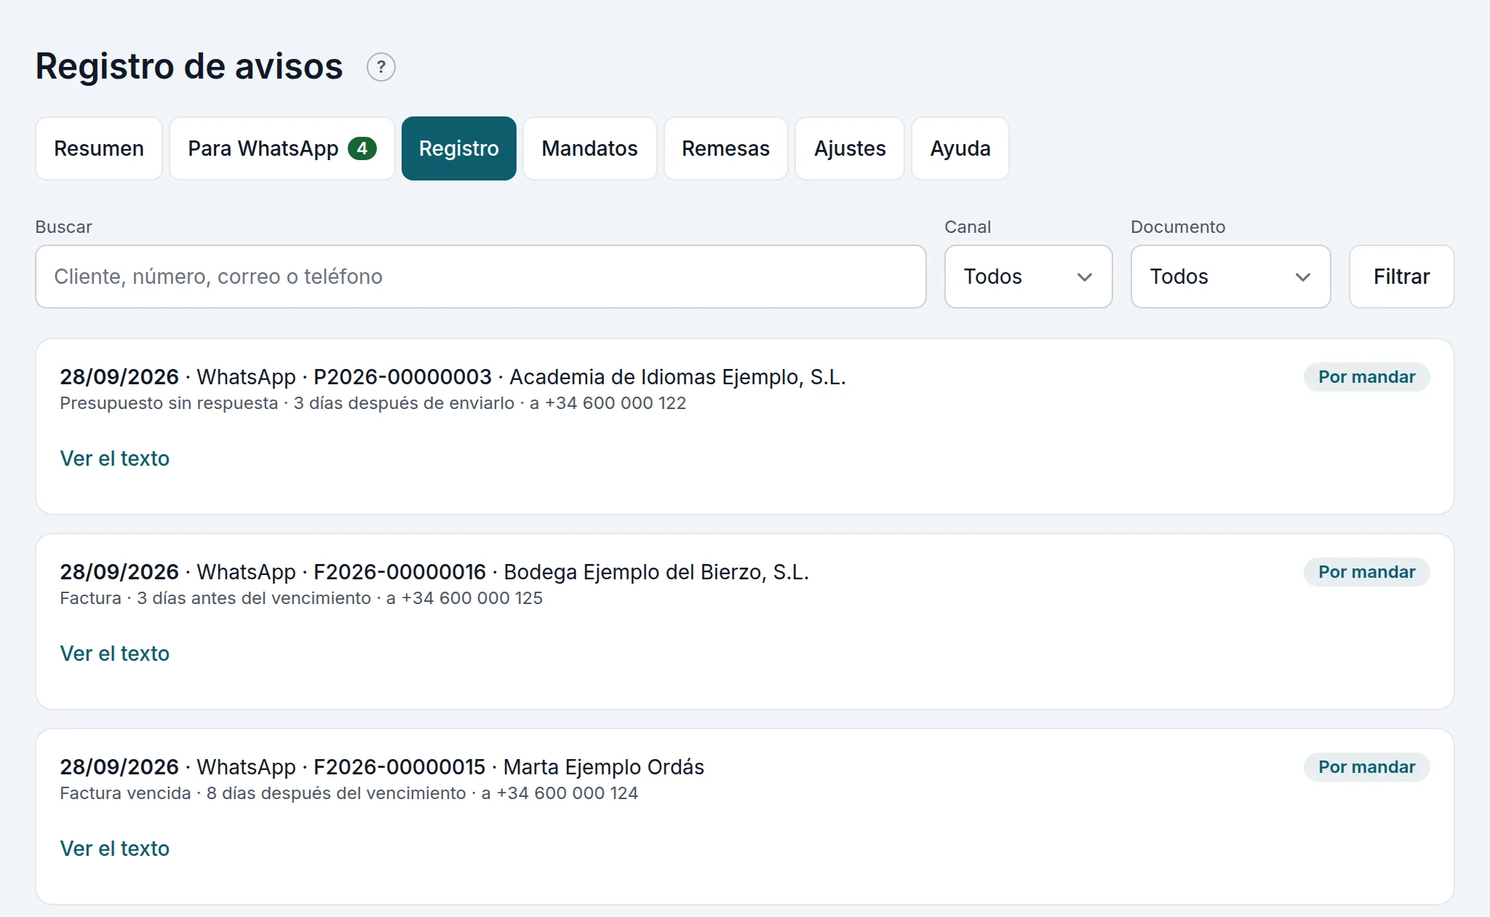Screen dimensions: 1490x917
Task: Select the F2026-00000016 Bodega Ejemplo heading
Action: click(434, 572)
